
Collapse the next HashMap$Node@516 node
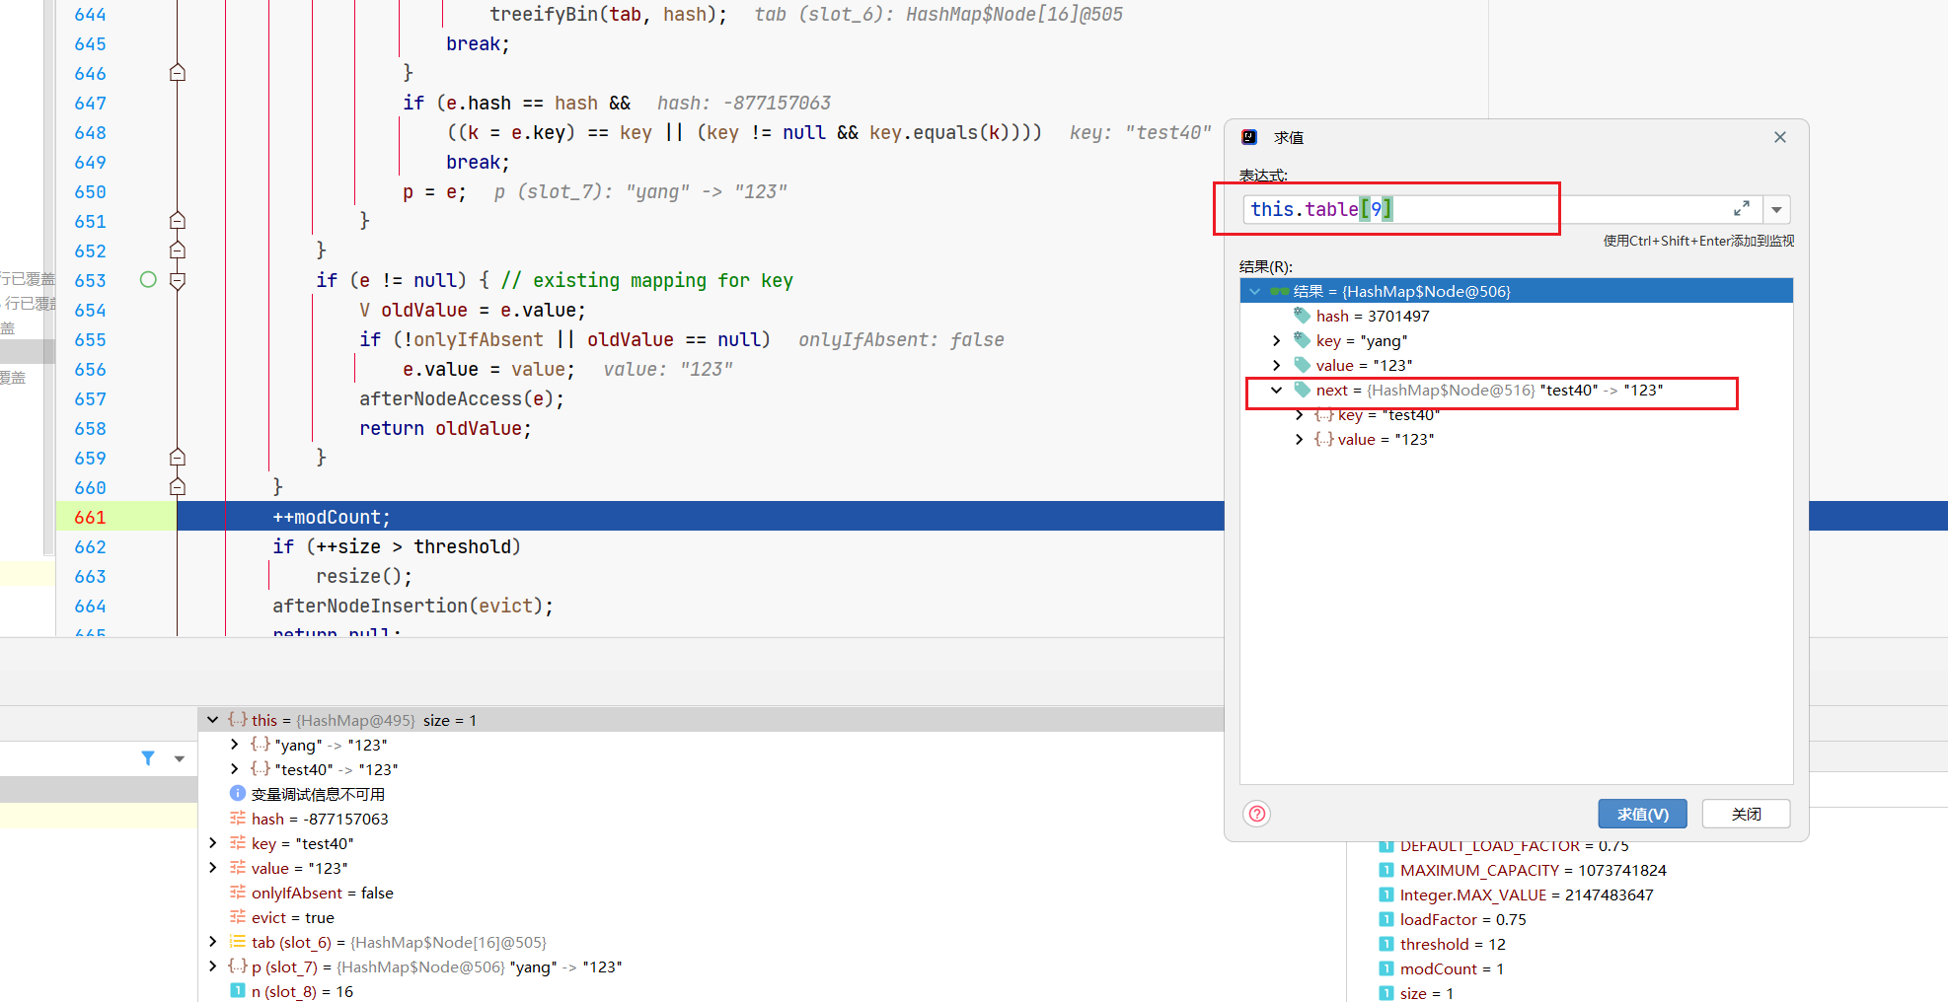point(1277,390)
